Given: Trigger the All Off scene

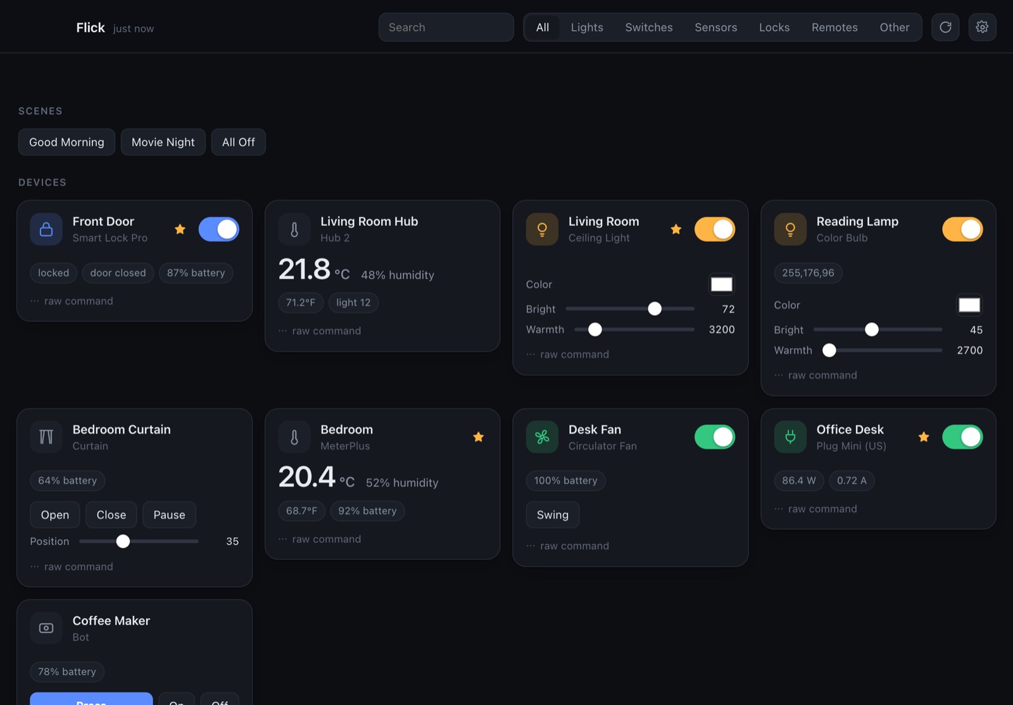Looking at the screenshot, I should (239, 142).
